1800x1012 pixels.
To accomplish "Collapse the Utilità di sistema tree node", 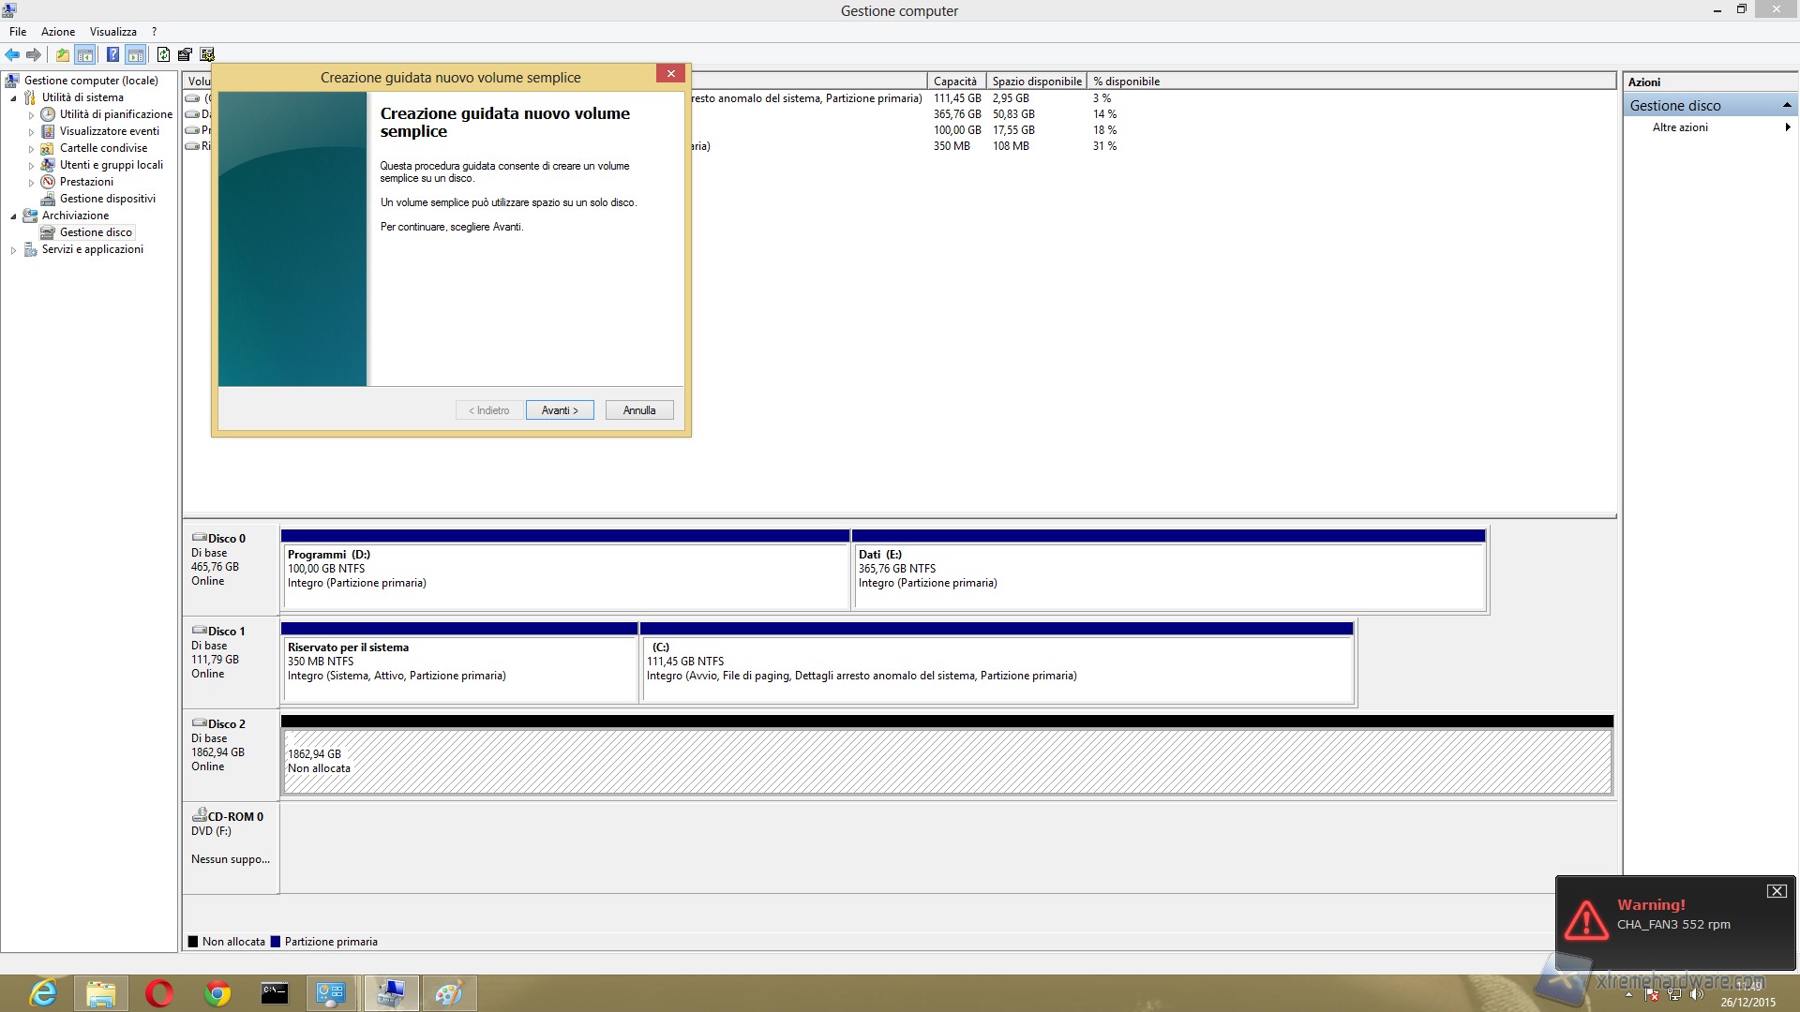I will tap(13, 98).
